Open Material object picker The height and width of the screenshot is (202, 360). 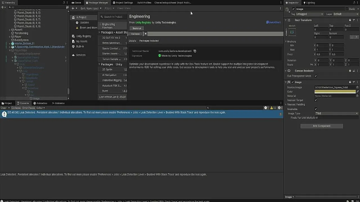click(x=357, y=96)
